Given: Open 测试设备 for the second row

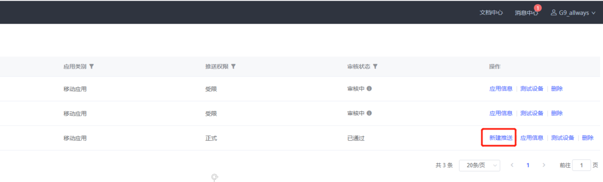Looking at the screenshot, I should pyautogui.click(x=532, y=113).
